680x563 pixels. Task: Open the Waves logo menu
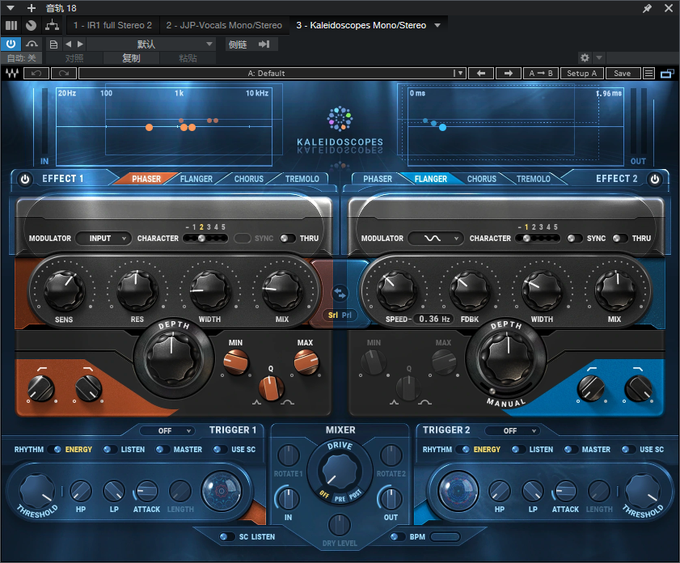point(12,74)
